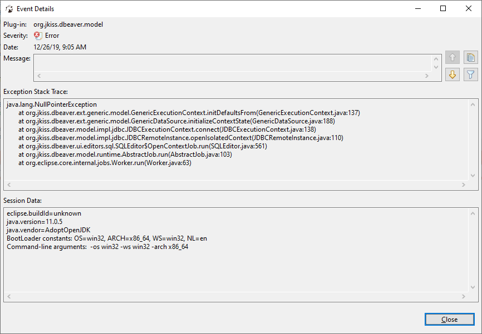Image resolution: width=482 pixels, height=334 pixels.
Task: Click the DBeaver icon in the title bar
Action: tap(9, 8)
